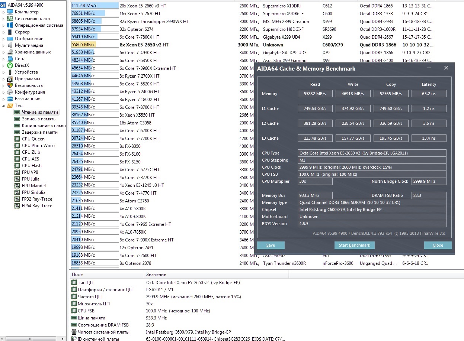Image resolution: width=464 pixels, height=341 pixels.
Task: Select FPU Mandel benchmark
Action: click(x=34, y=186)
